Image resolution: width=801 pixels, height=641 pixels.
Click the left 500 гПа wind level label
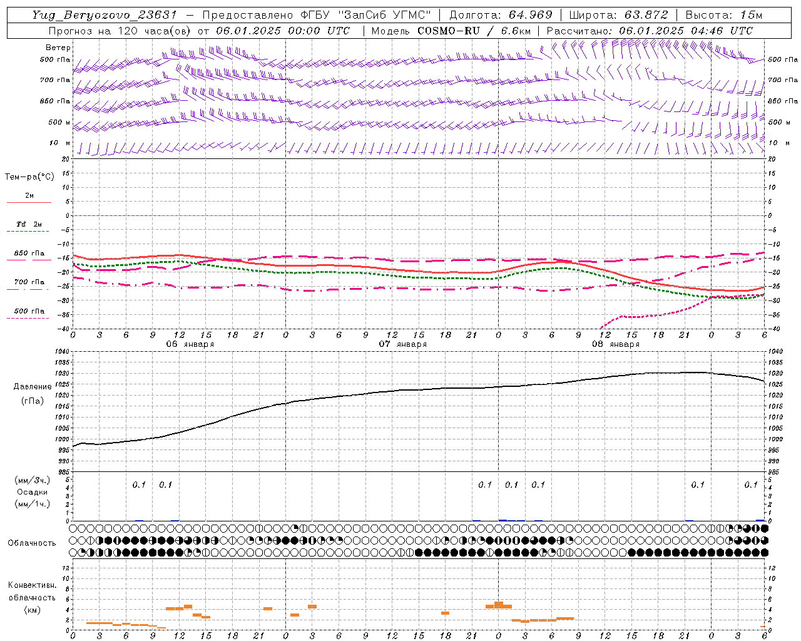click(55, 60)
